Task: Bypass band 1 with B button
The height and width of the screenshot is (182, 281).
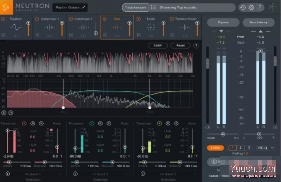Action: point(33,124)
